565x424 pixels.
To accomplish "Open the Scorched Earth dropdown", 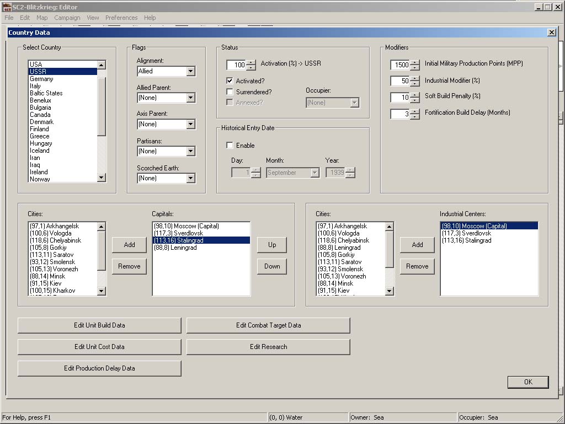I will pos(190,178).
